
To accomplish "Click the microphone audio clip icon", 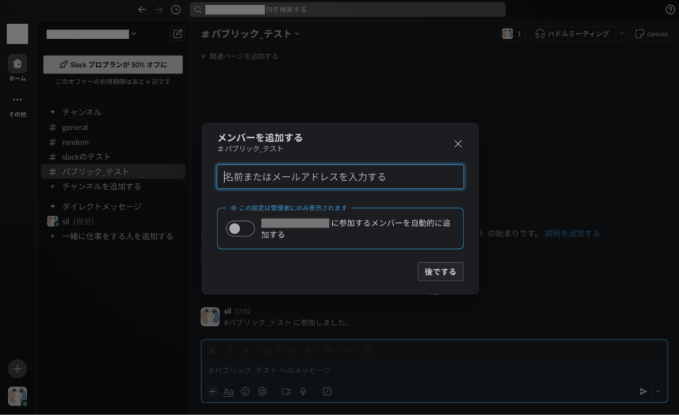I will point(303,391).
